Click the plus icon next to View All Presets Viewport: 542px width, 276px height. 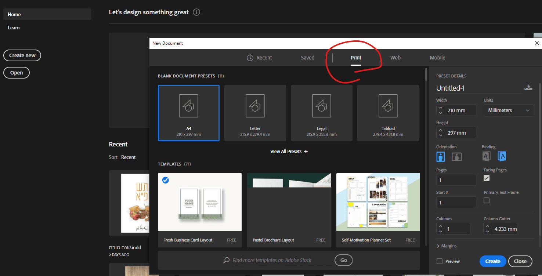pos(306,152)
